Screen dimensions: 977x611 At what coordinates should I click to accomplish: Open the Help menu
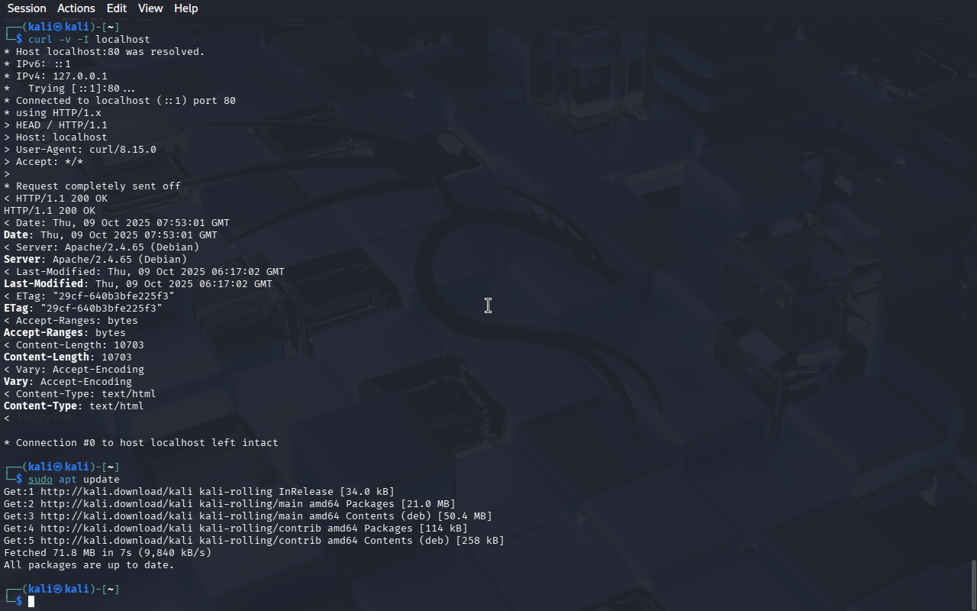(186, 8)
